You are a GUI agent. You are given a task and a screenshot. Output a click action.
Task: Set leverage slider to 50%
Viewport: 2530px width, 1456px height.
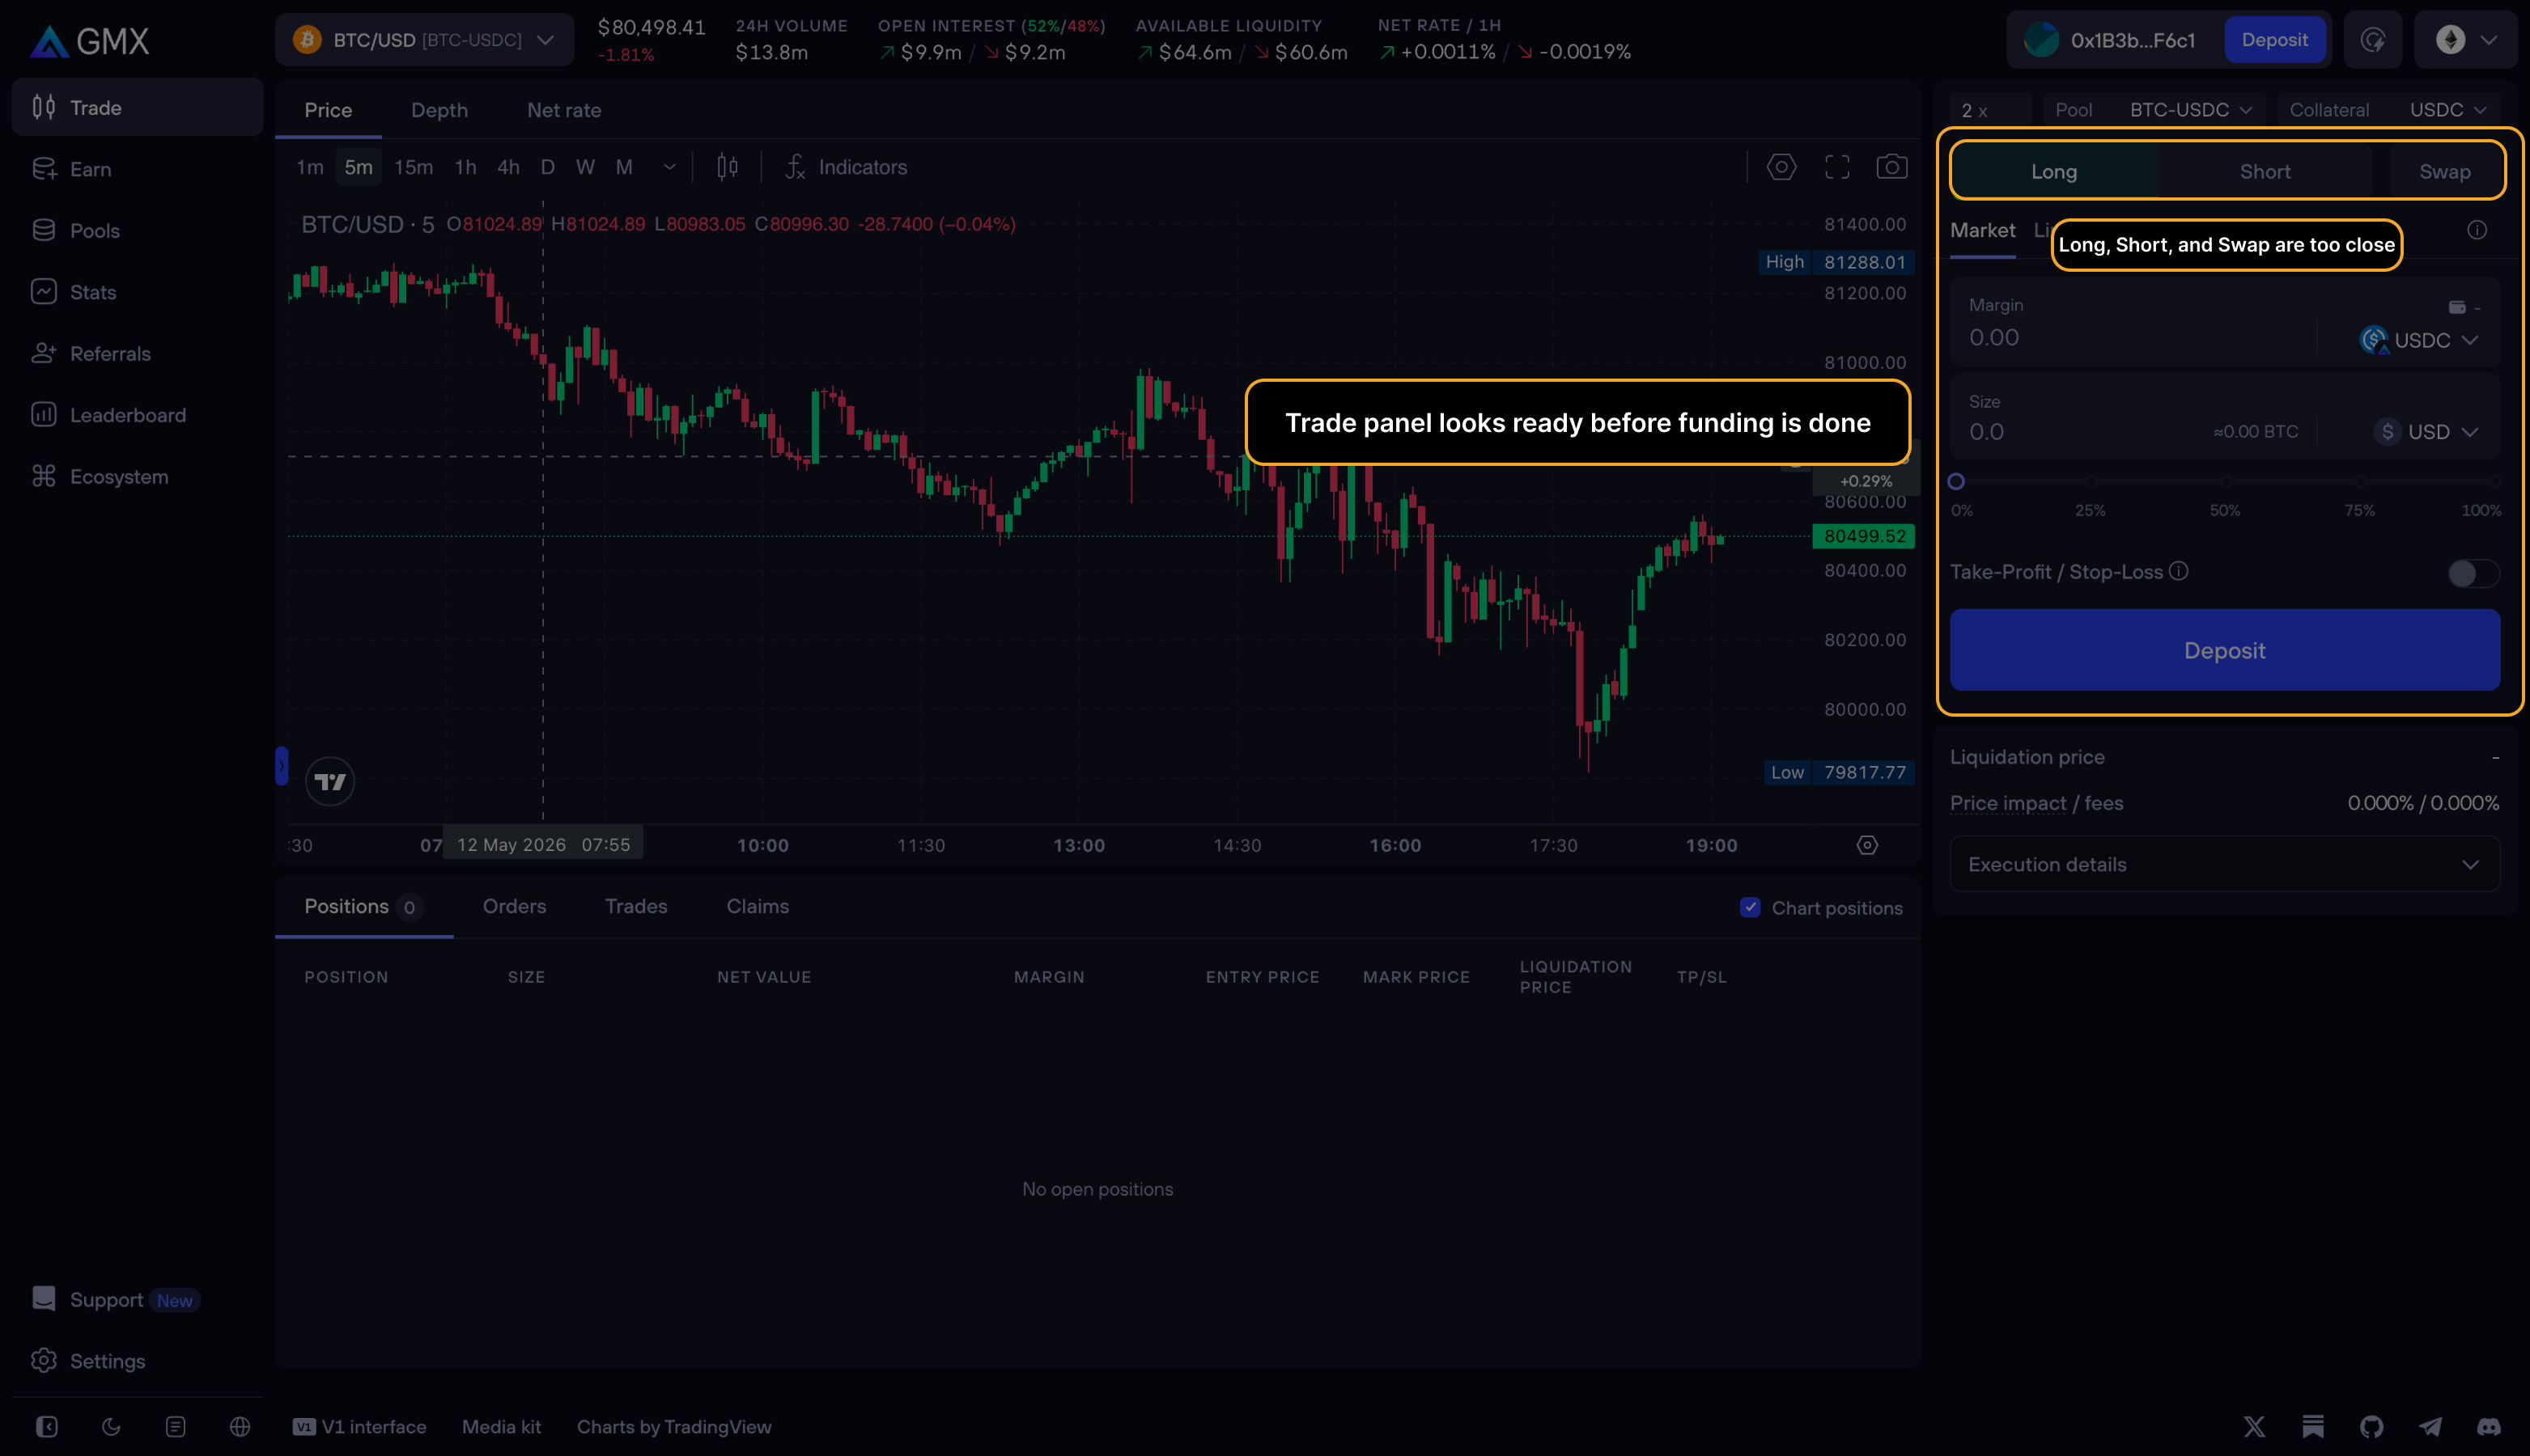(x=2225, y=482)
